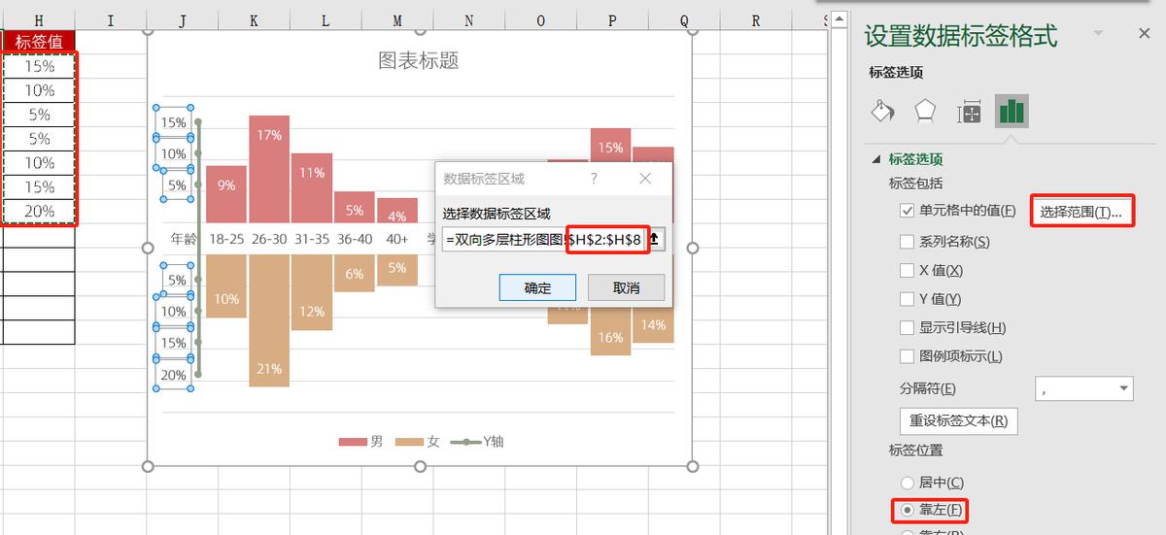Screen dimensions: 1166x535
Task: Click the help question mark in dialog
Action: (594, 179)
